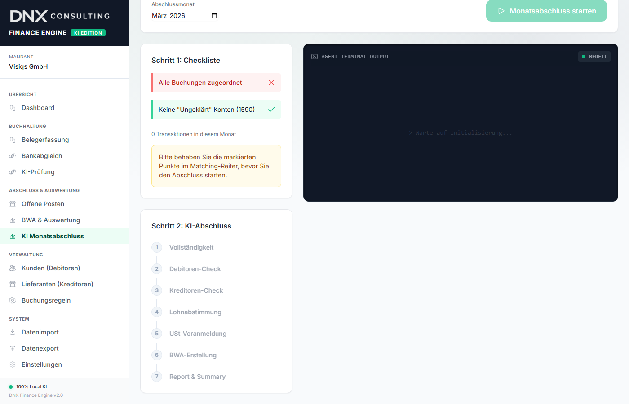Screen dimensions: 629x404
Task: Click the green checkmark for Ungeklärt Konten
Action: (271, 110)
